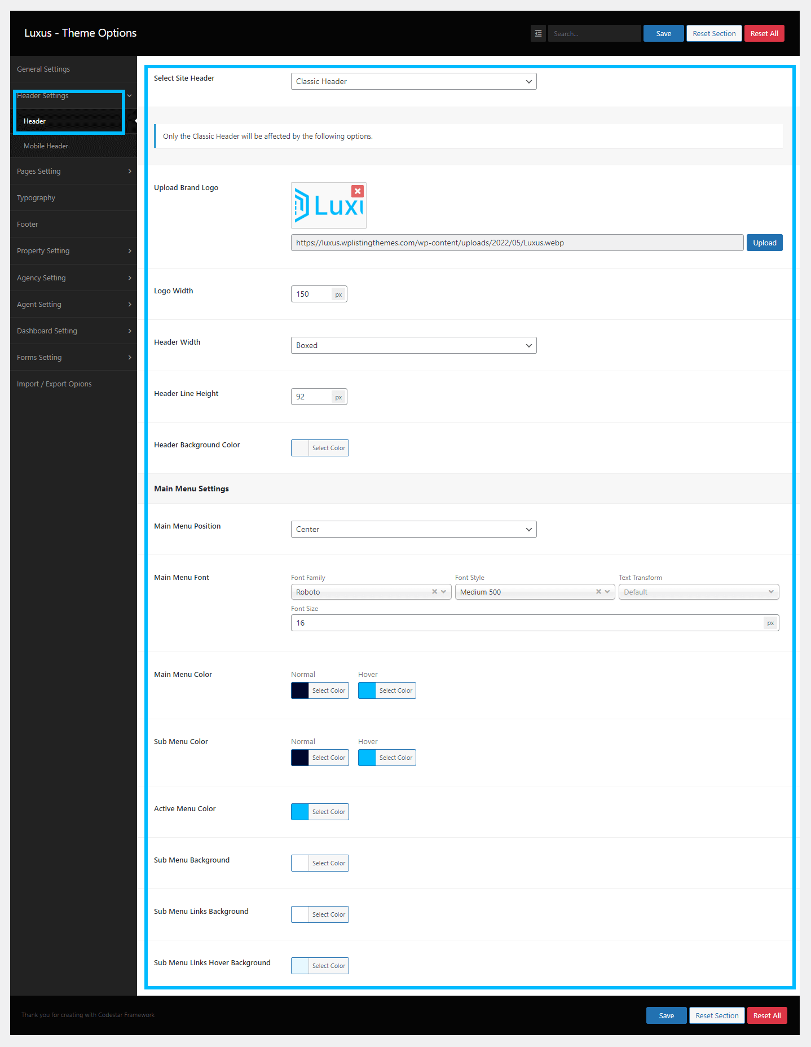Choose the Active Menu Color swatch

[300, 812]
